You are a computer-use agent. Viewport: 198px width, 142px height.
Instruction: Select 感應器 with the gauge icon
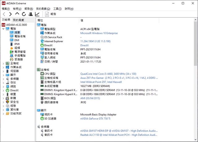coord(19,59)
